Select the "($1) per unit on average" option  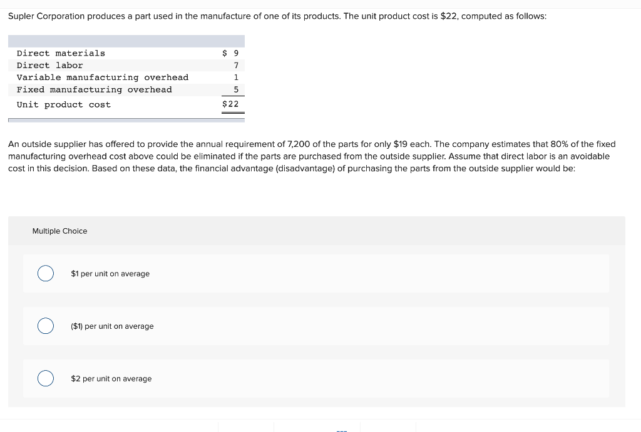[45, 326]
